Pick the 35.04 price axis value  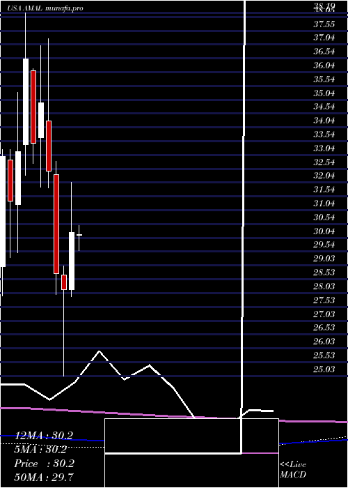click(x=324, y=93)
